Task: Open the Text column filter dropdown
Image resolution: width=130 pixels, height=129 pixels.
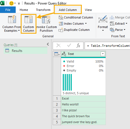Action: (103, 54)
